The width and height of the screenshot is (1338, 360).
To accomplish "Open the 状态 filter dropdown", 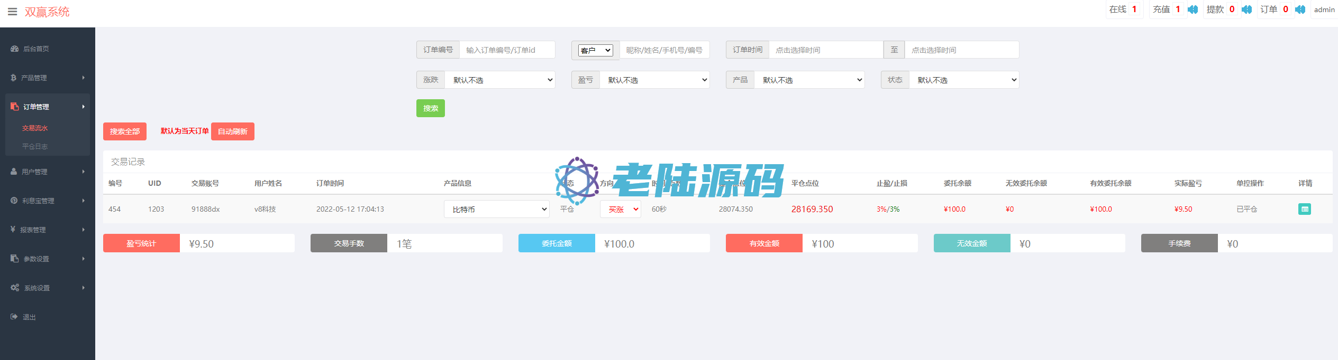I will [963, 80].
